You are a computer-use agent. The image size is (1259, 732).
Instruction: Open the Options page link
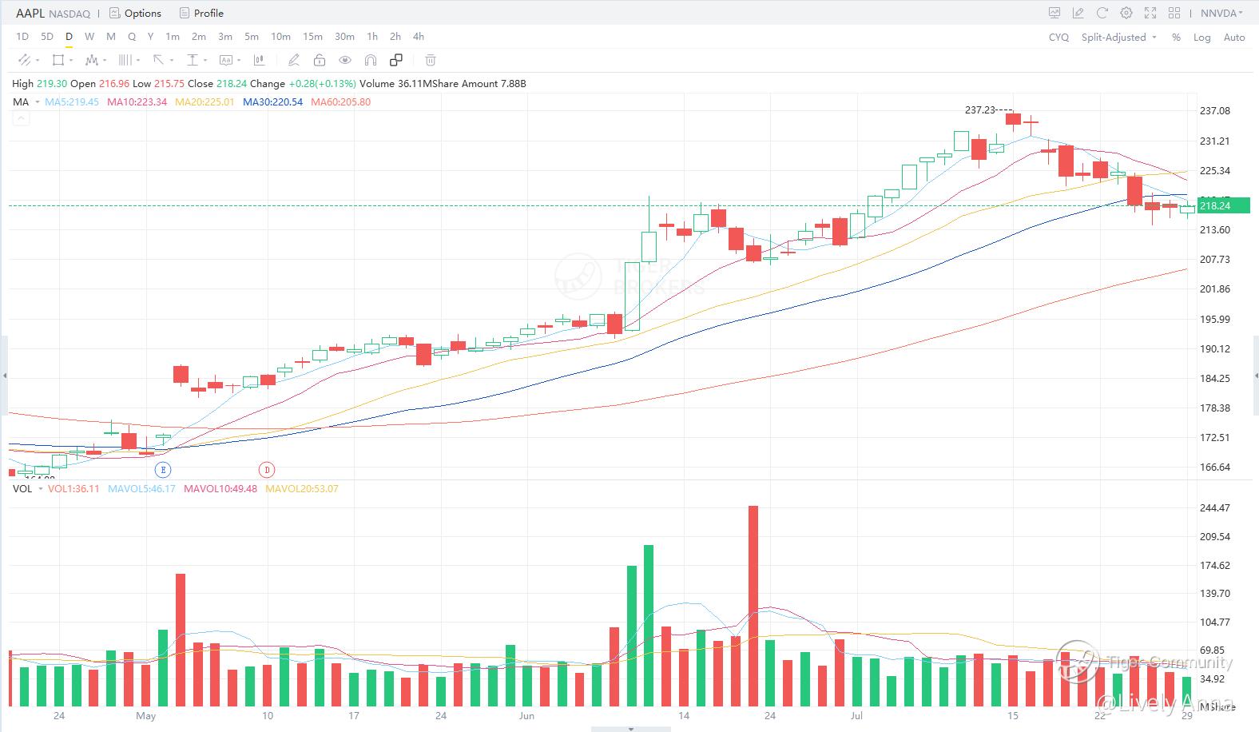point(143,13)
